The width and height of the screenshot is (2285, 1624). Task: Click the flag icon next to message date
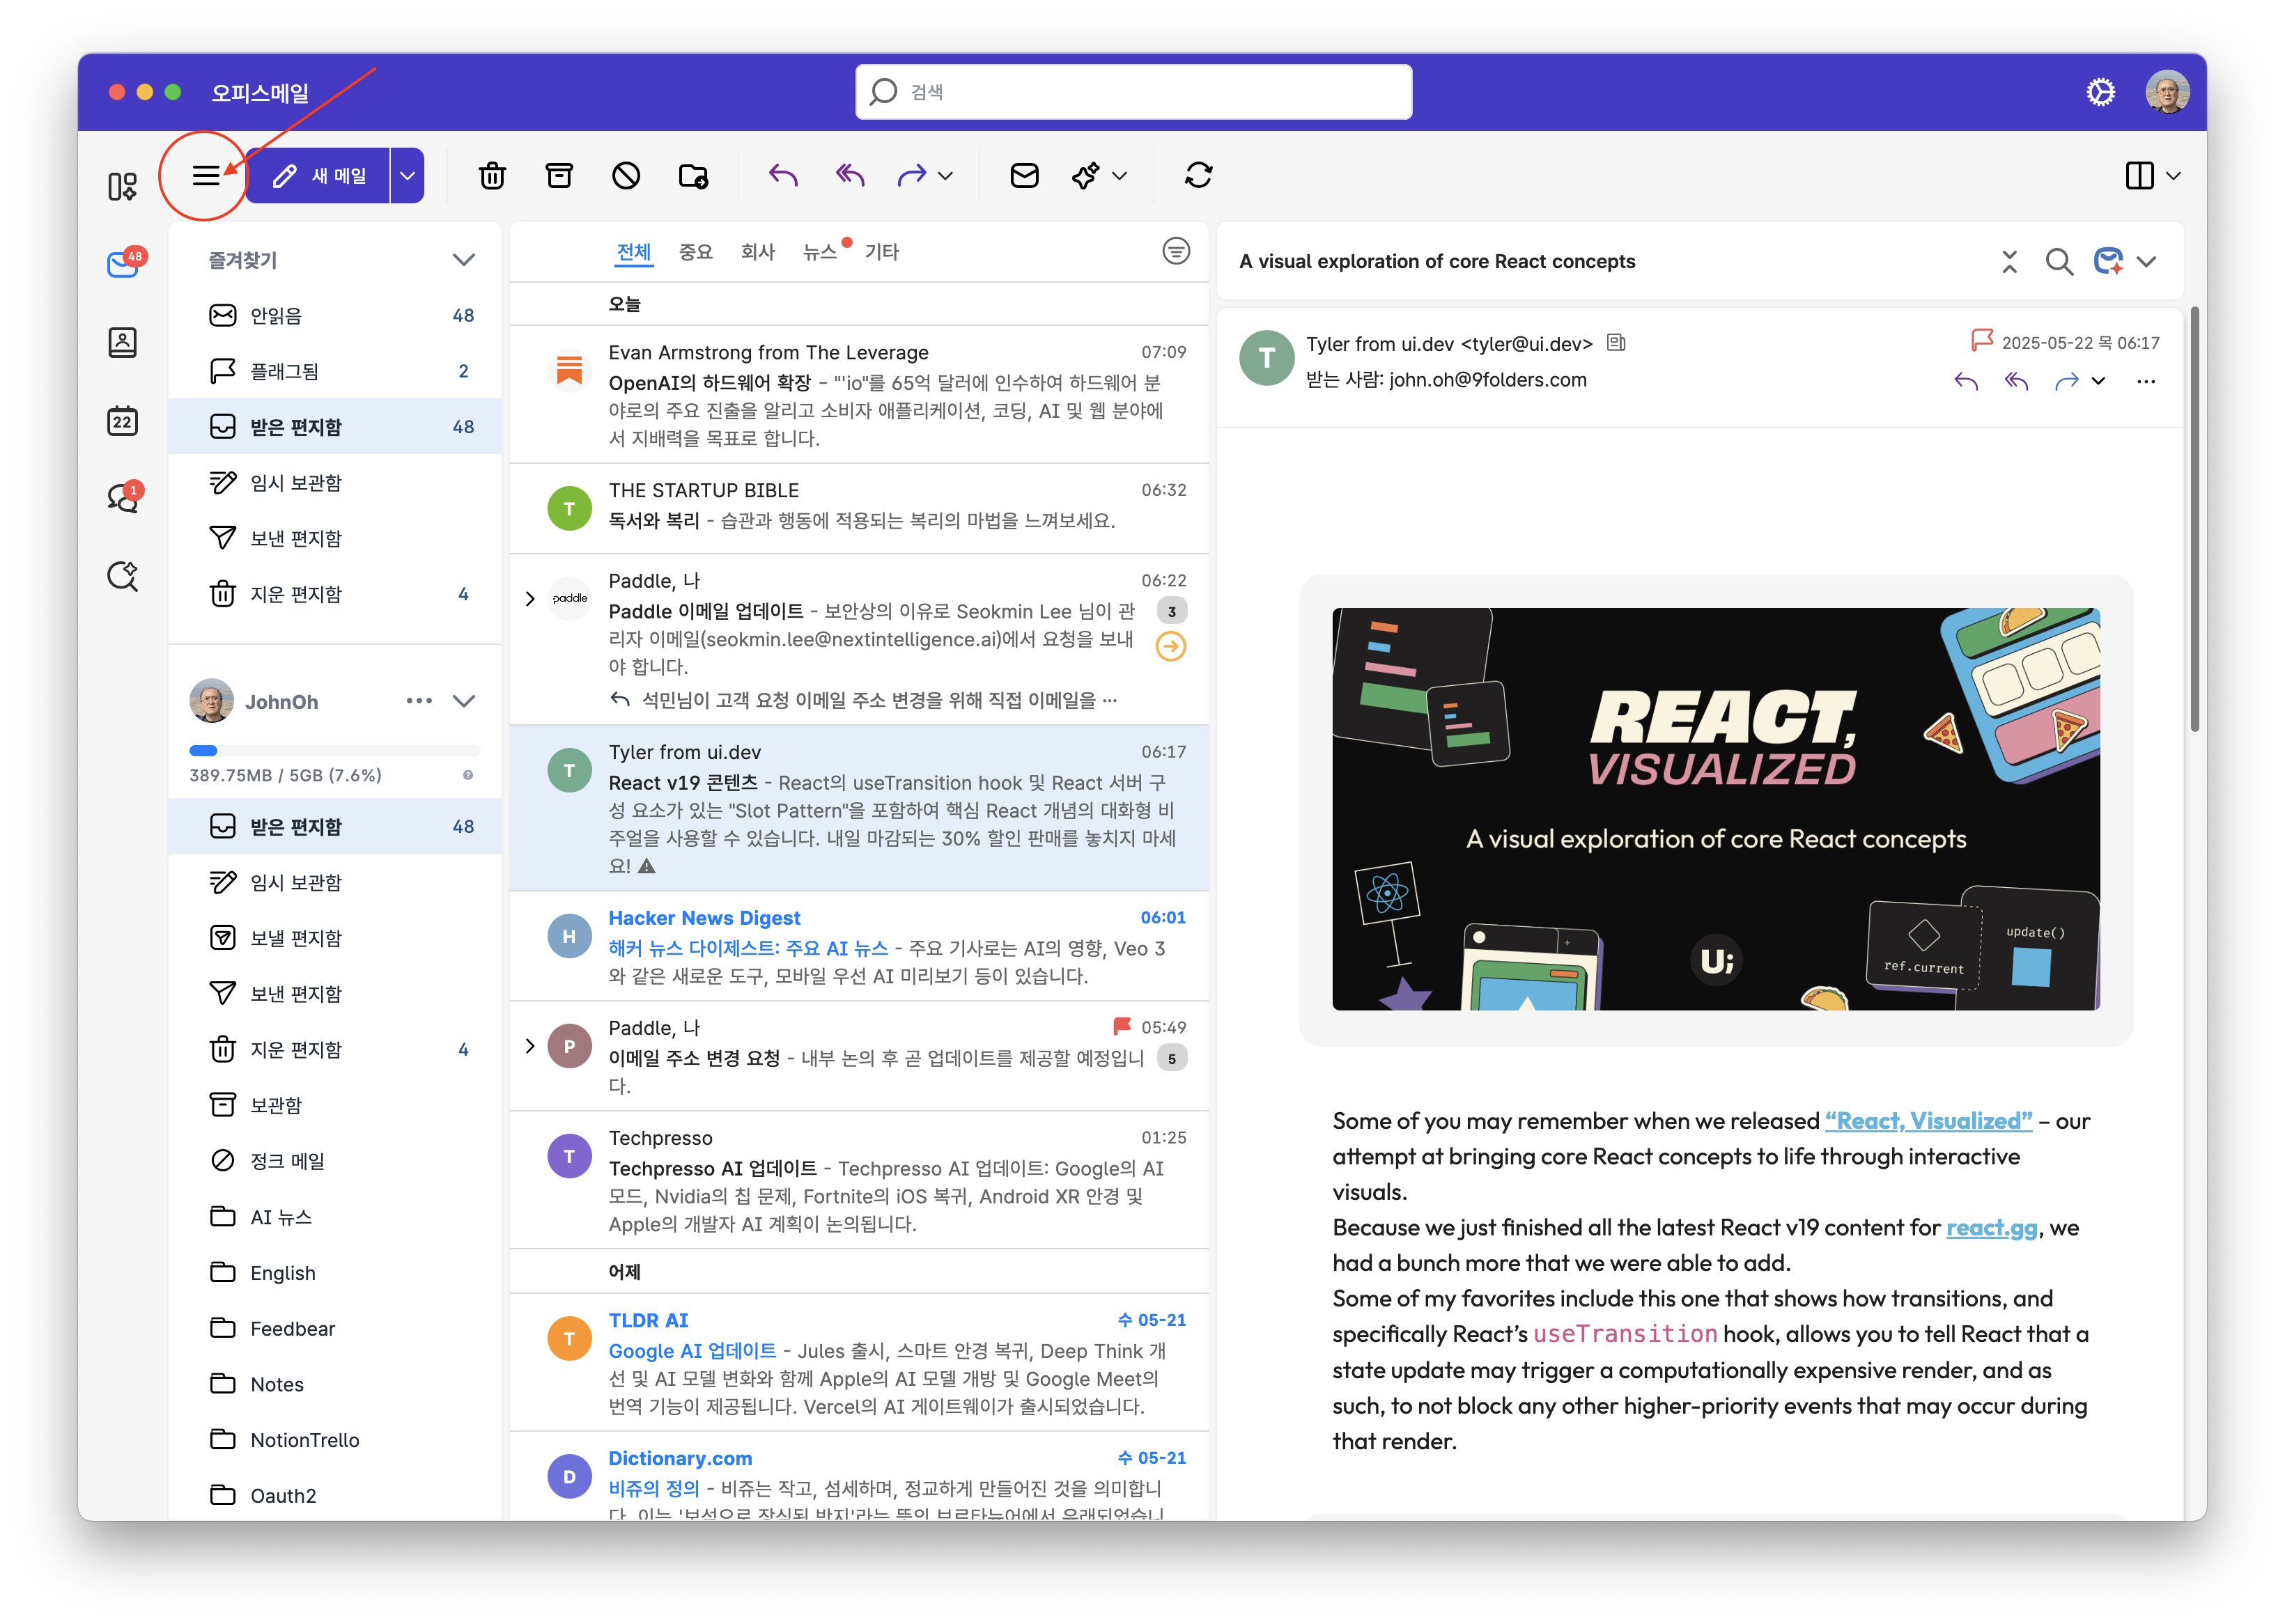(x=1981, y=341)
